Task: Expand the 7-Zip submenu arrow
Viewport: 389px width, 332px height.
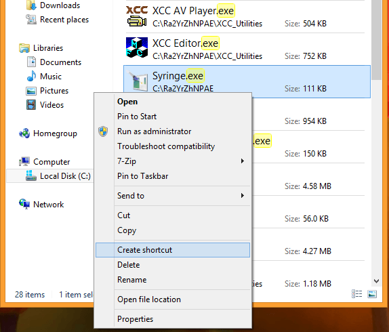Action: coord(243,161)
